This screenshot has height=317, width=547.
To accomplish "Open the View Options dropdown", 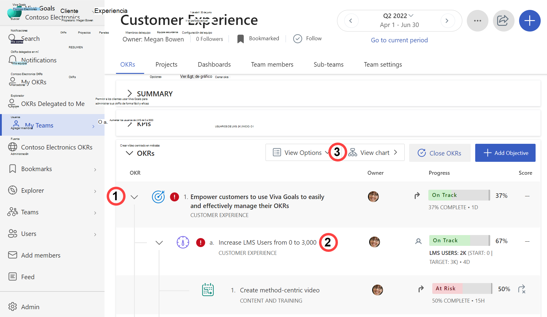I will 301,152.
